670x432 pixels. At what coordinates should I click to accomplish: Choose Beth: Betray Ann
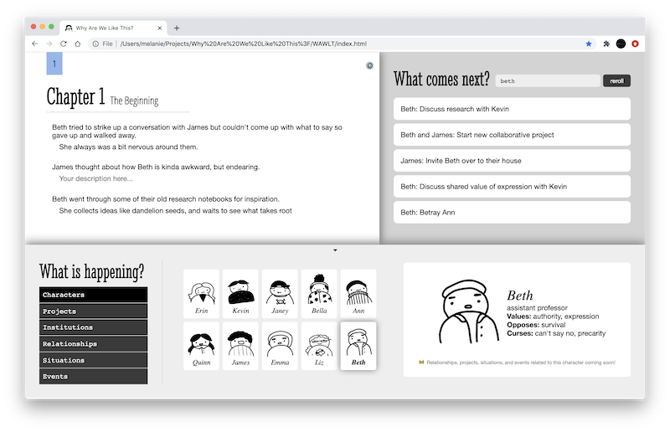click(x=512, y=213)
